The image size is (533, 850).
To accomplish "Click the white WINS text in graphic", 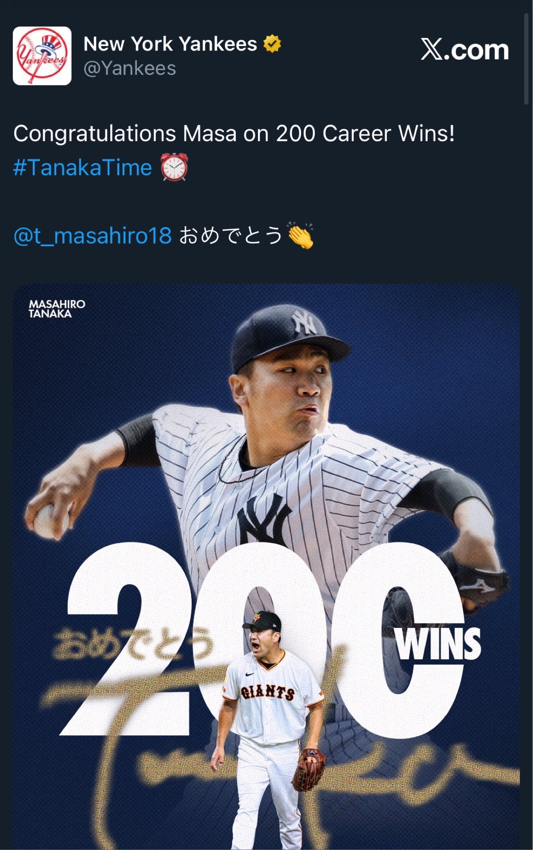I will 438,644.
